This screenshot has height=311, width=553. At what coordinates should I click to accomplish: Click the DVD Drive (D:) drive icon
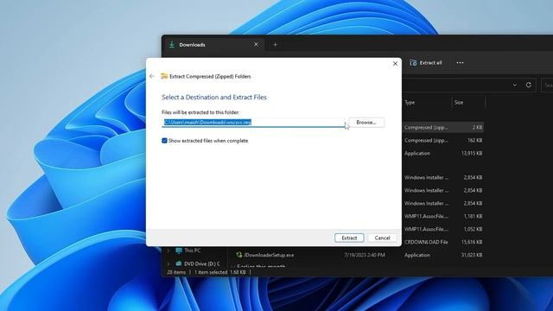point(179,263)
